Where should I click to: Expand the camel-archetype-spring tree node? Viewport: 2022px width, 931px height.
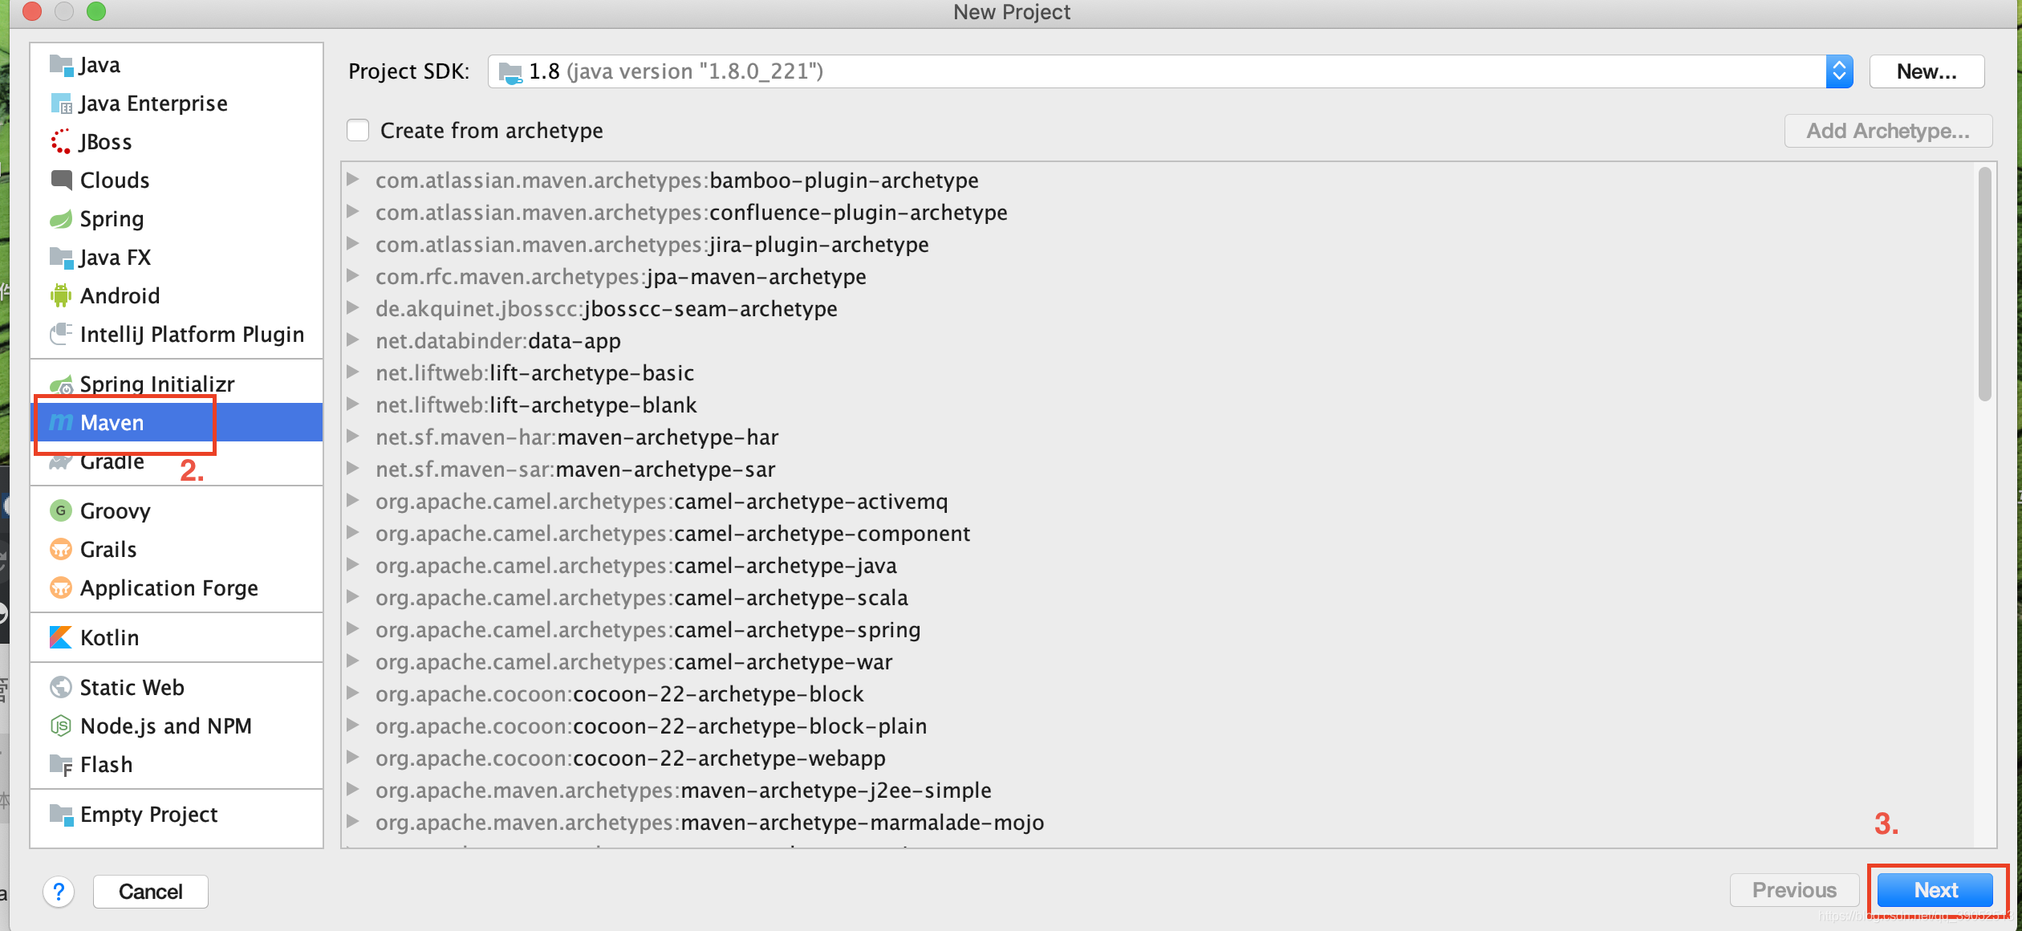(x=352, y=629)
